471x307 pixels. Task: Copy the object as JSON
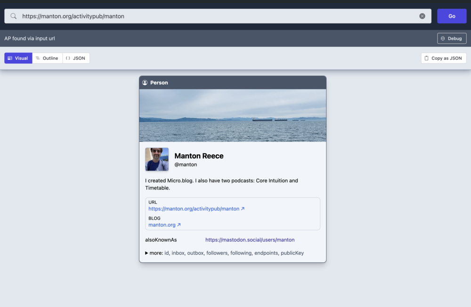pyautogui.click(x=443, y=58)
